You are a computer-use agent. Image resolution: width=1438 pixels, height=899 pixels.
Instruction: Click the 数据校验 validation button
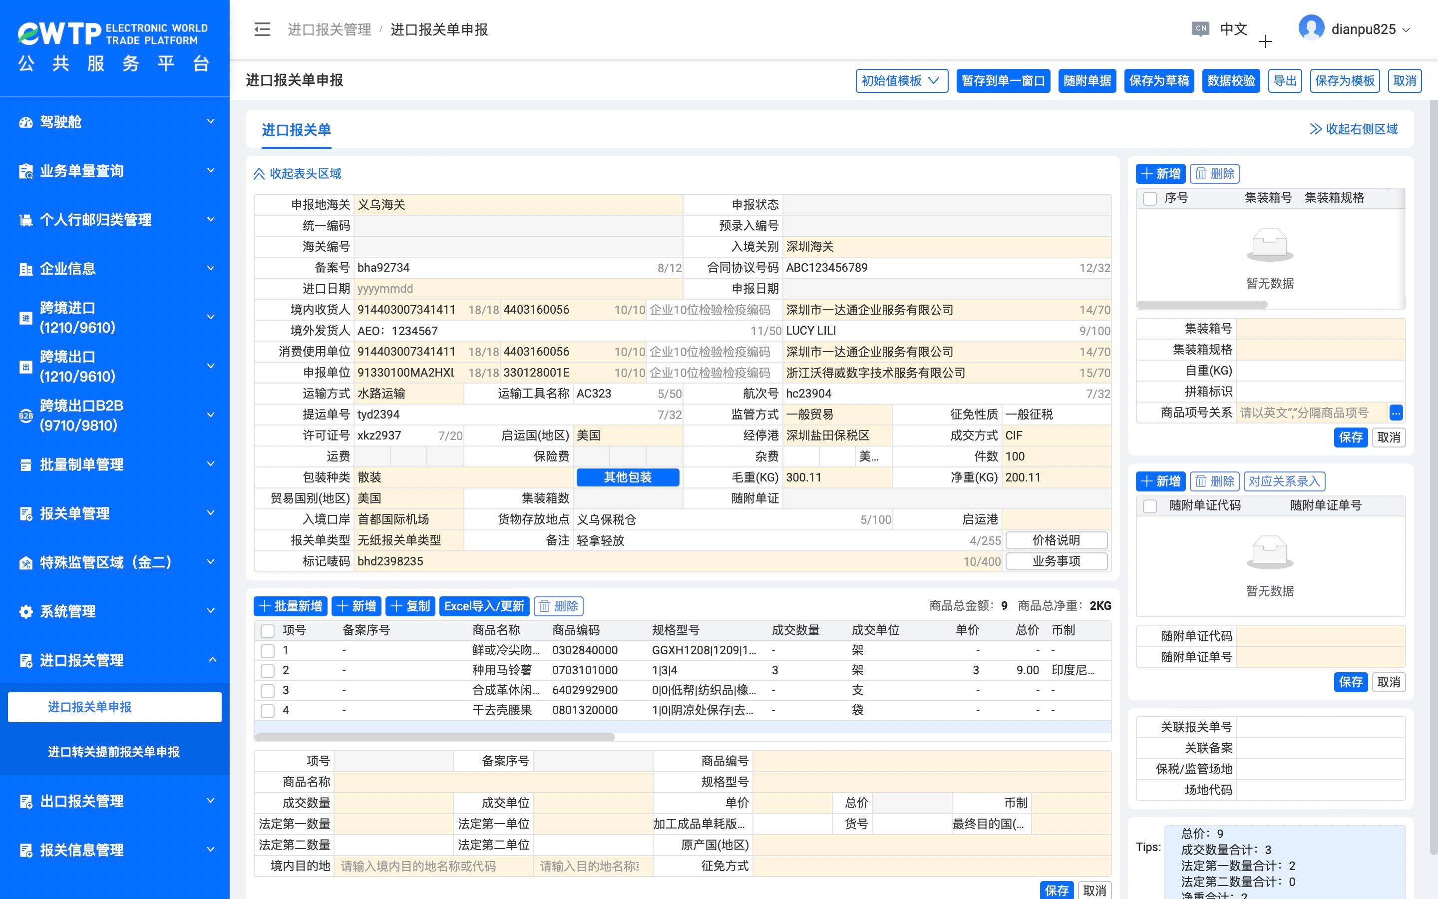pos(1231,81)
